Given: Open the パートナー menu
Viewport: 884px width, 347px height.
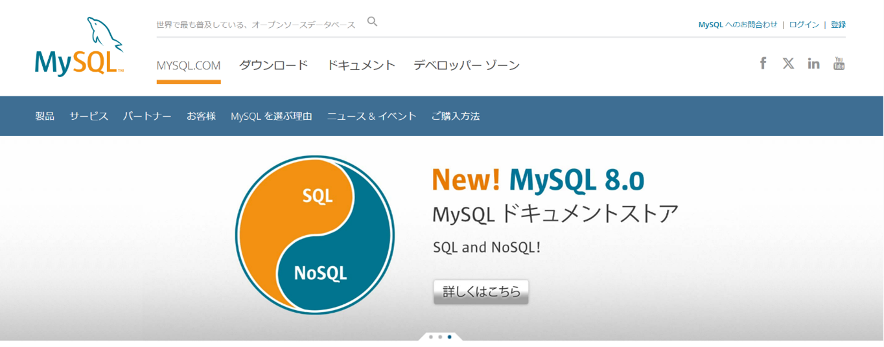Looking at the screenshot, I should tap(147, 116).
